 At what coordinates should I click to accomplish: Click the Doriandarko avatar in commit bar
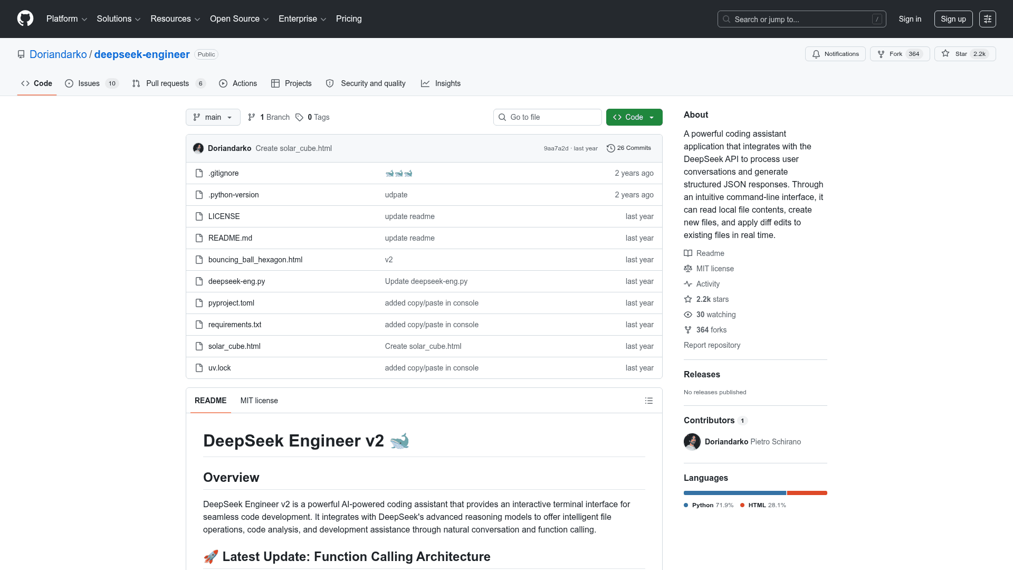tap(198, 148)
